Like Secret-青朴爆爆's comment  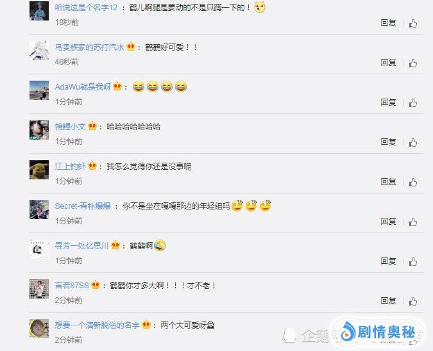(x=413, y=222)
